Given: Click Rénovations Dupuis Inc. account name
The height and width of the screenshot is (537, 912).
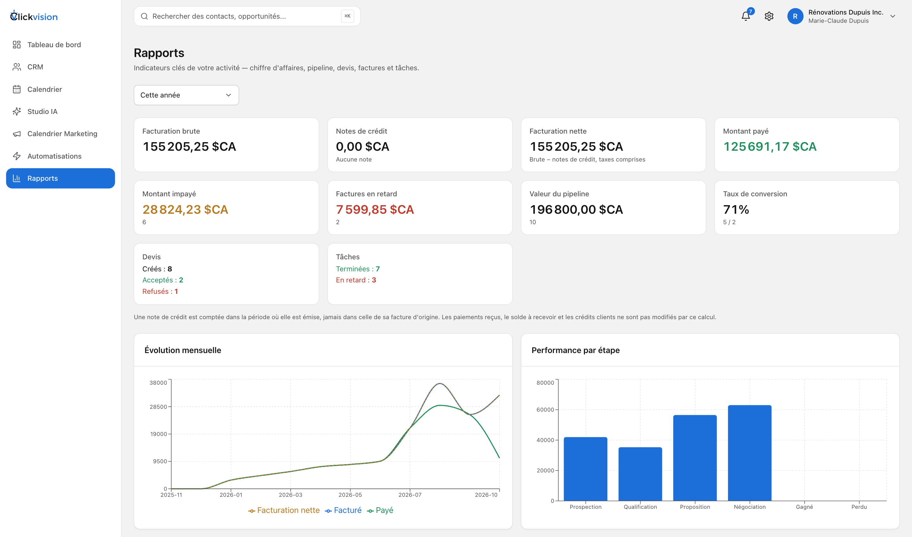Looking at the screenshot, I should click(x=846, y=12).
